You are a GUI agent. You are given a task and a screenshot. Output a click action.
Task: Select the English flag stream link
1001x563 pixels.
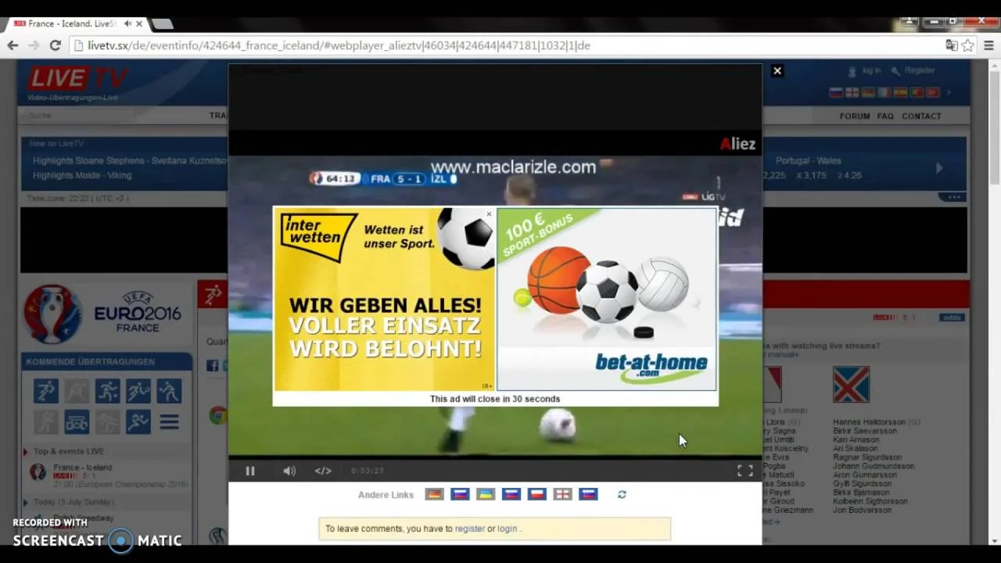tap(562, 494)
